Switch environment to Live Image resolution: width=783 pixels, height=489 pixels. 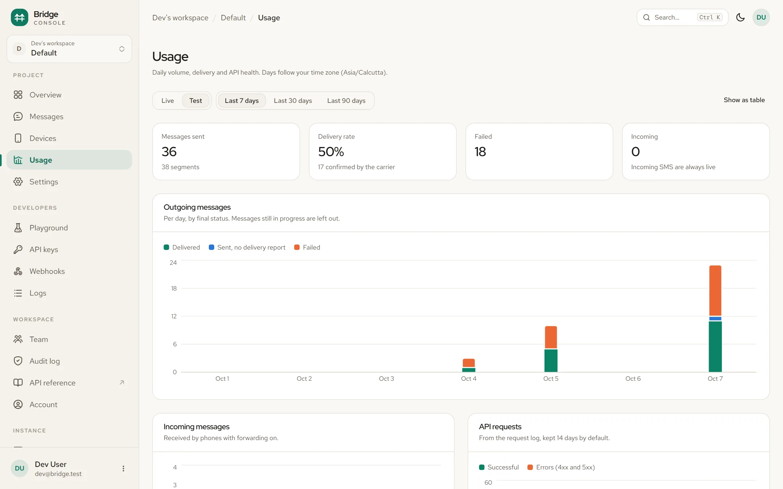pos(167,101)
